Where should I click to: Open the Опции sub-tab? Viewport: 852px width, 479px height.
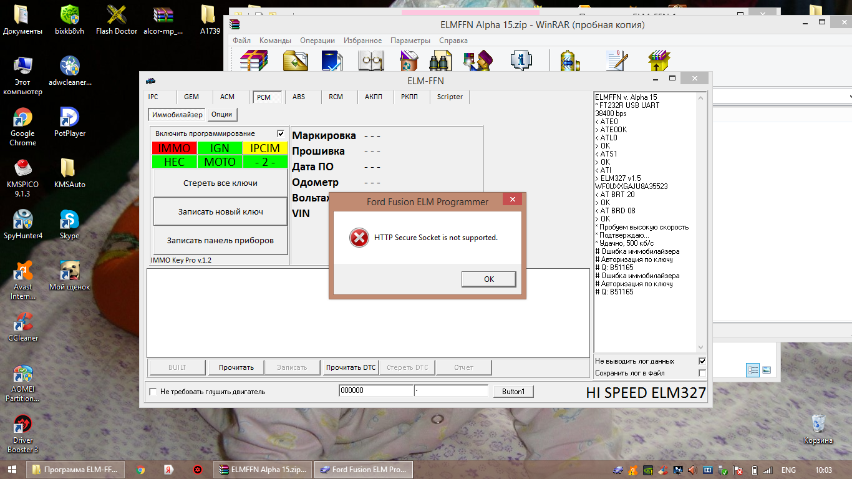point(221,115)
